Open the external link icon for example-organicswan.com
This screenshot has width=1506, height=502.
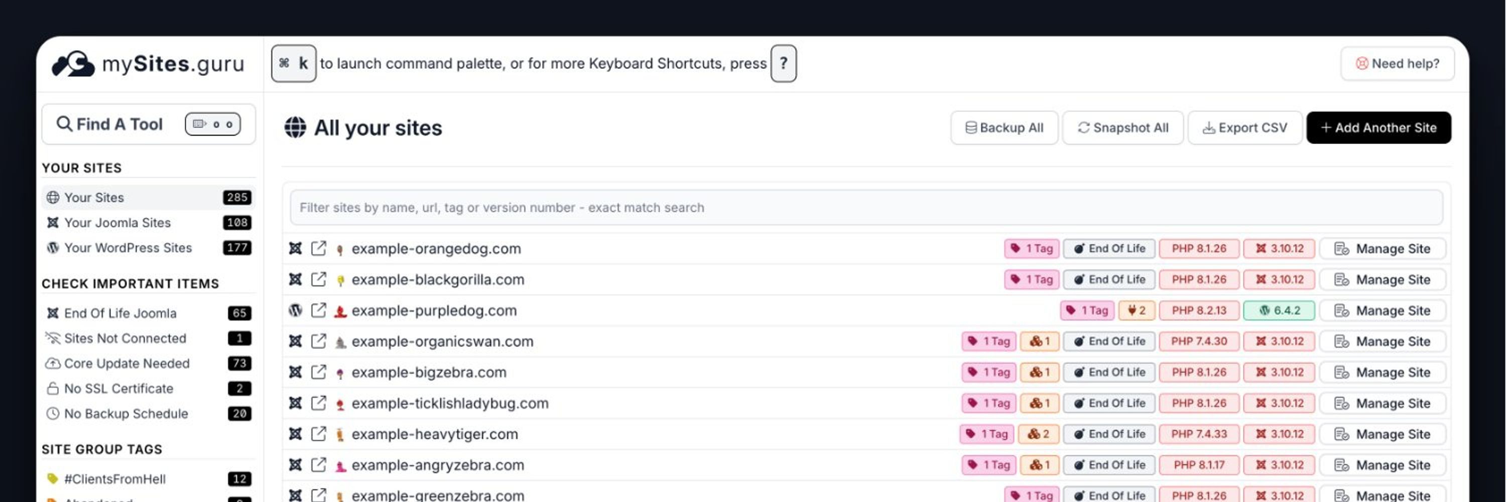coord(318,341)
